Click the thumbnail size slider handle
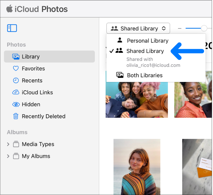Viewport: 213px width, 195px height. click(x=204, y=28)
